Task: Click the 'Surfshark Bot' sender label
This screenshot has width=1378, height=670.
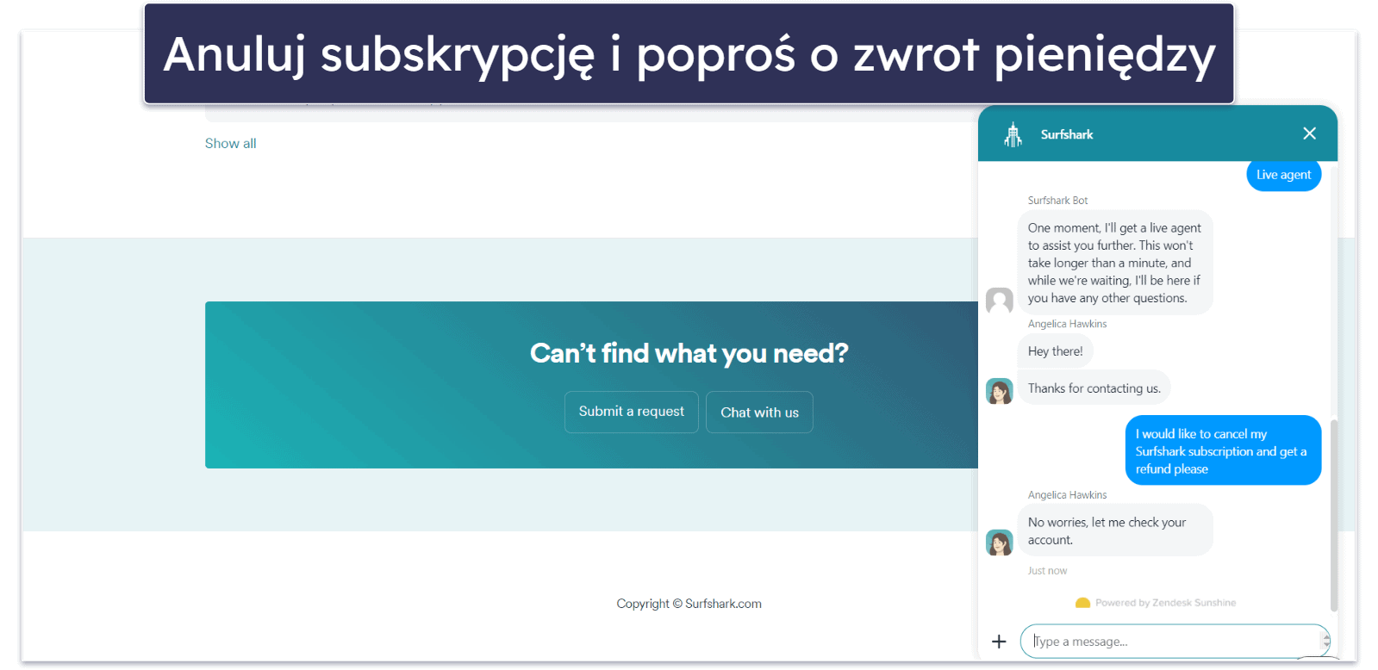Action: tap(1057, 201)
